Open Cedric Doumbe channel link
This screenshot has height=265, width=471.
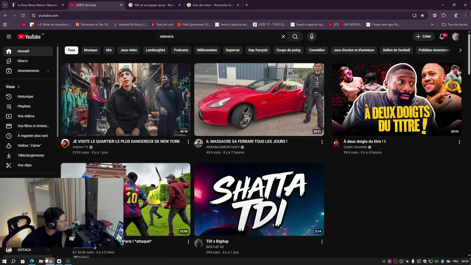point(355,147)
